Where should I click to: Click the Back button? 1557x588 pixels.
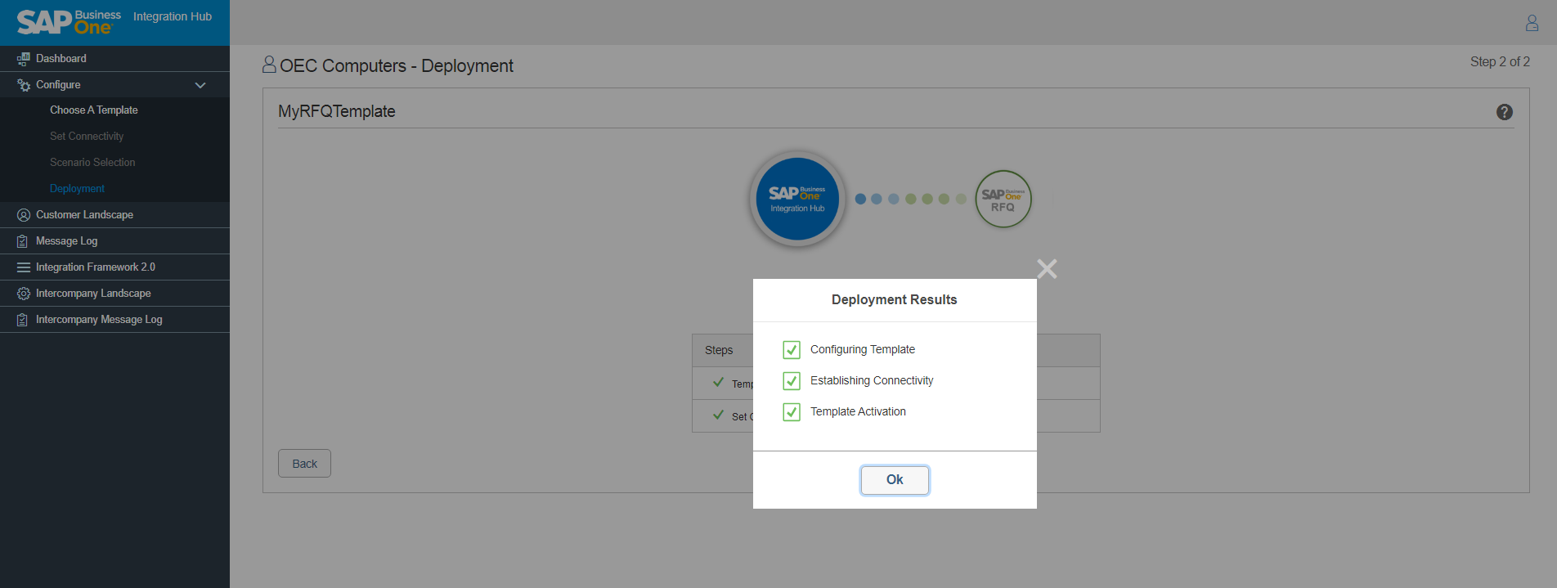point(304,464)
